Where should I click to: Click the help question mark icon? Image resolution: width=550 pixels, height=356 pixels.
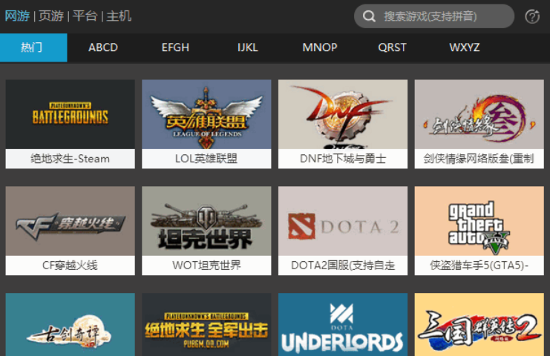click(532, 16)
